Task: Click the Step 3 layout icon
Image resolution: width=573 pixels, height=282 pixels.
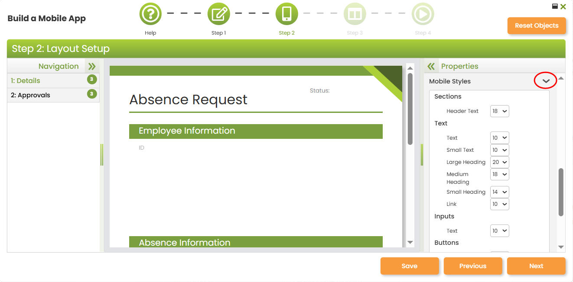Action: [x=355, y=14]
